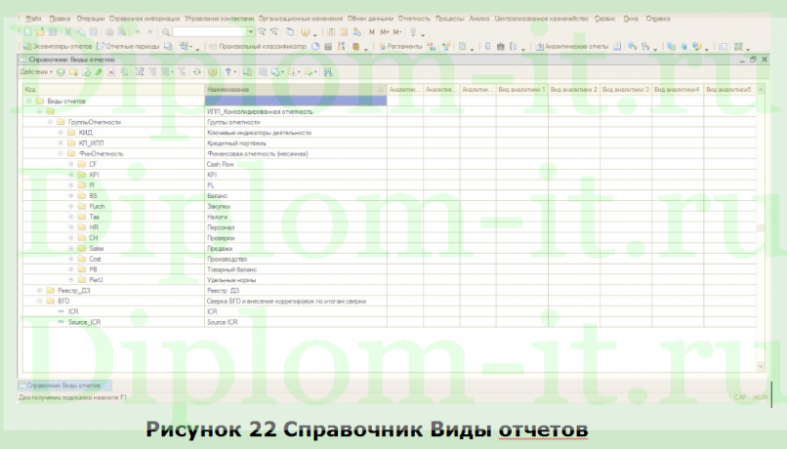Click the Вид аналитики 1 column header

tap(522, 89)
